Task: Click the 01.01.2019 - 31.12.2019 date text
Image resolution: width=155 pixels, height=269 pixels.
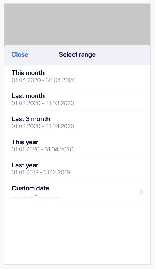Action: 41,172
